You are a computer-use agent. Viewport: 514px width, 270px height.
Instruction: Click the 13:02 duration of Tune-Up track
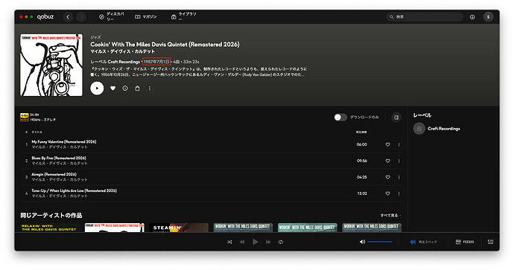click(x=362, y=193)
